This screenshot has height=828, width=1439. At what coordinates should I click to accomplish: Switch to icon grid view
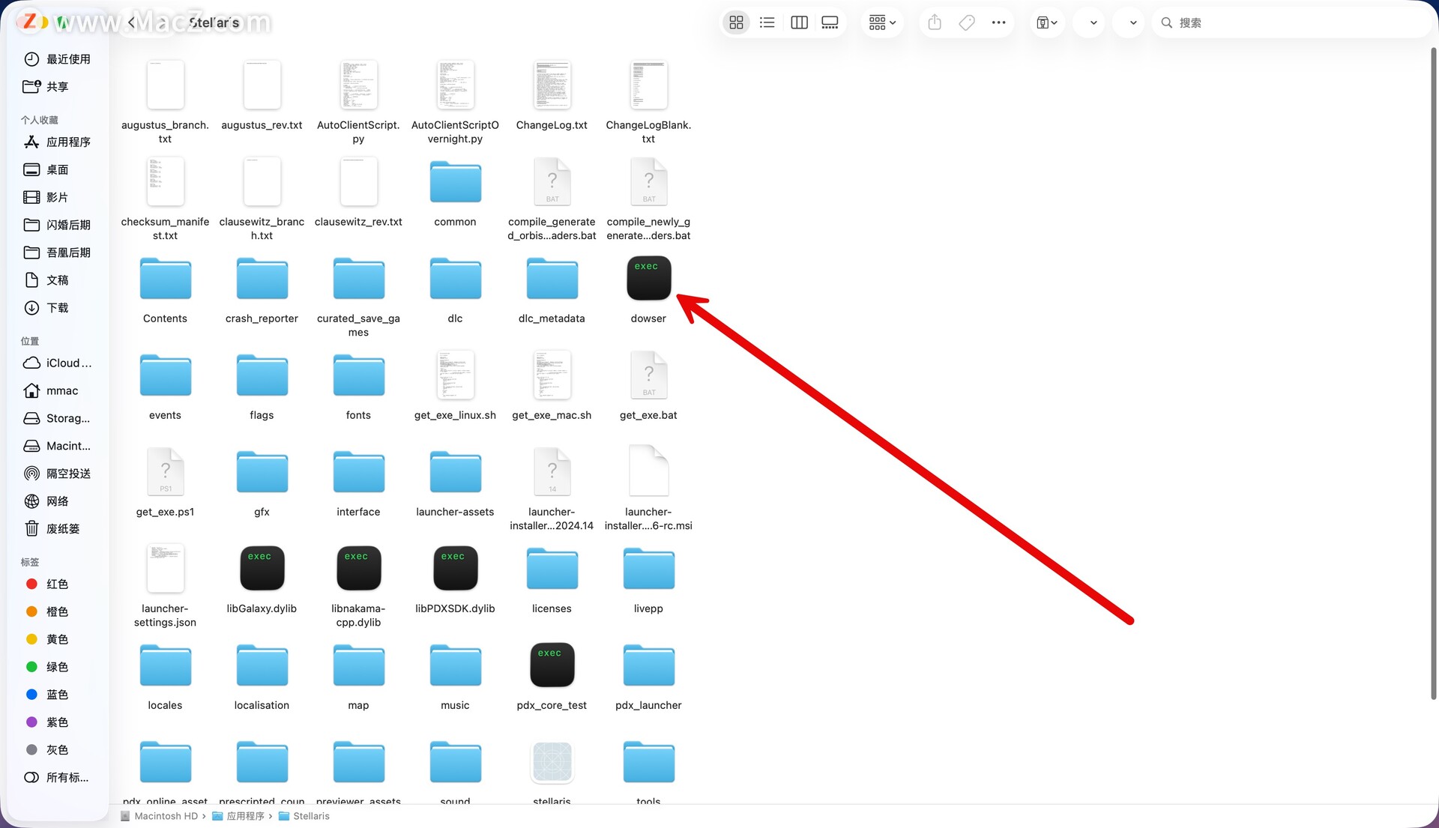point(736,22)
